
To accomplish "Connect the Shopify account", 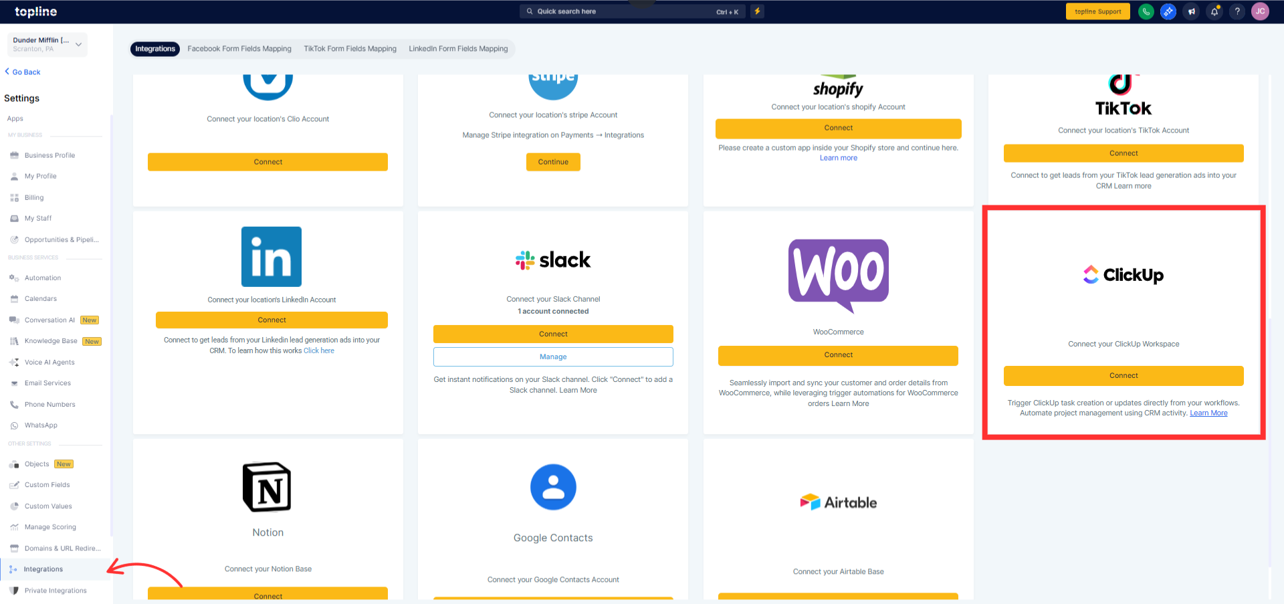I will point(839,128).
